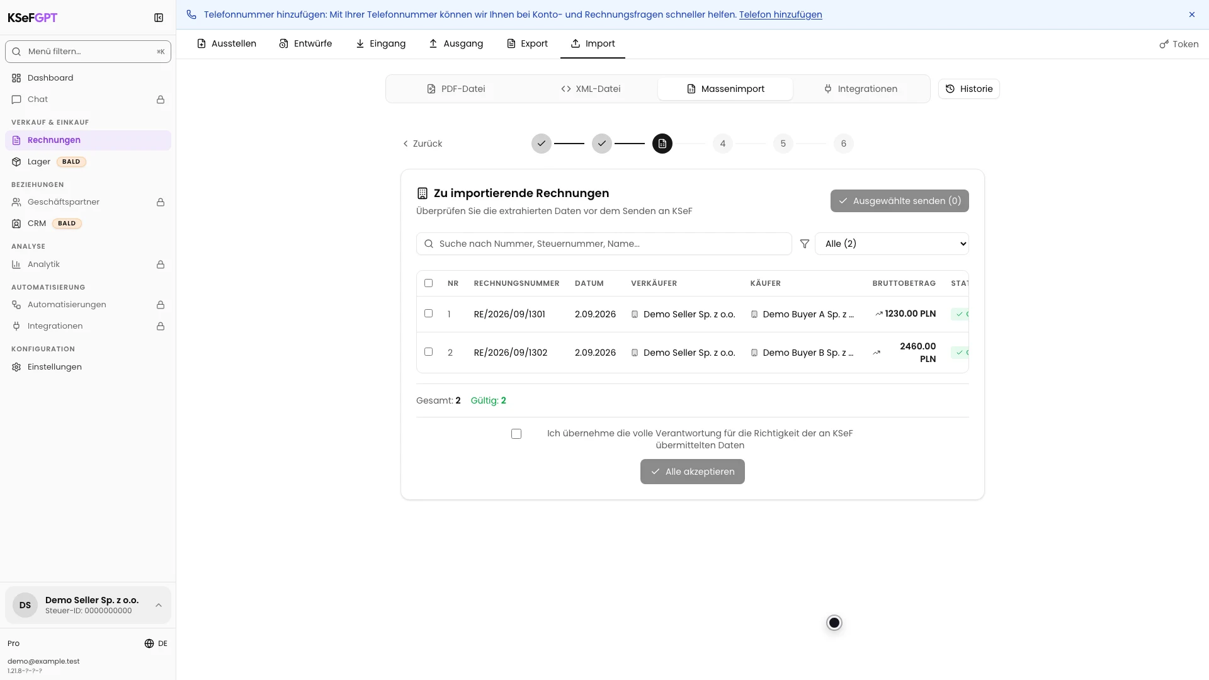This screenshot has height=680, width=1209.
Task: Select the XML-Datei import option
Action: tap(591, 89)
